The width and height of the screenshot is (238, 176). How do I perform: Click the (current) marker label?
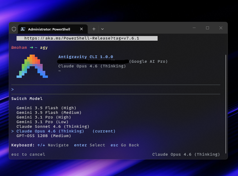point(104,131)
